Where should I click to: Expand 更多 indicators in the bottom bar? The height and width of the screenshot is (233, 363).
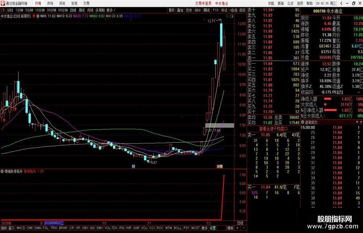click(204, 228)
